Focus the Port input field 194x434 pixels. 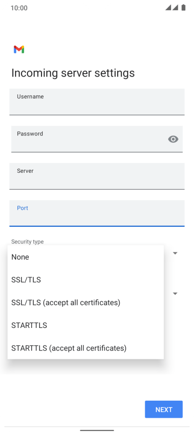click(x=97, y=213)
